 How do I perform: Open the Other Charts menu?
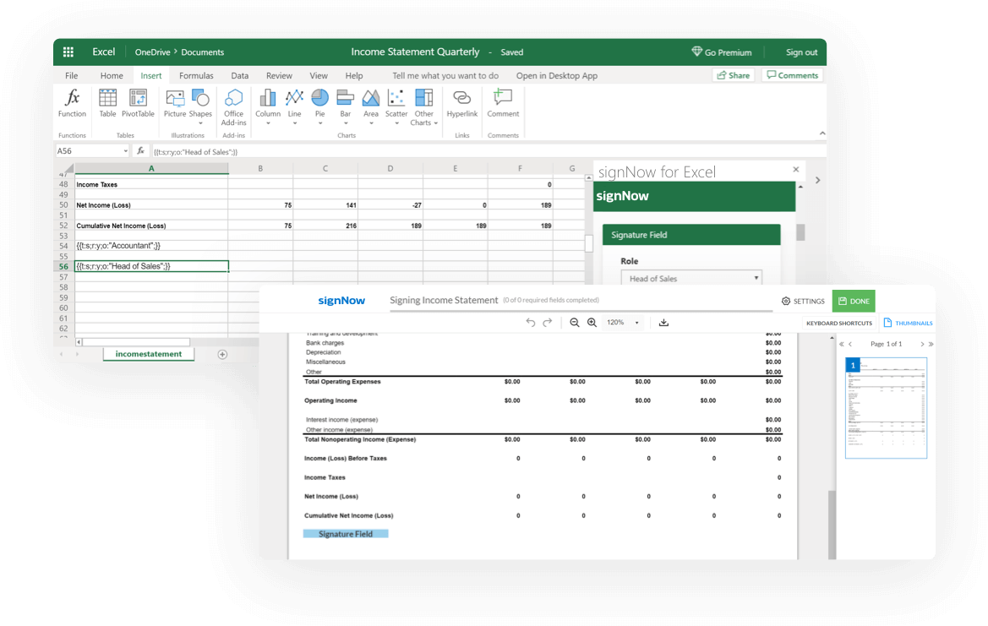click(x=424, y=107)
